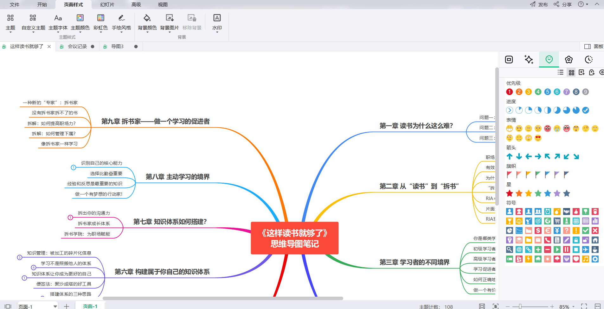The image size is (604, 309).
Task: Switch marker panel to grid view
Action: coord(571,73)
